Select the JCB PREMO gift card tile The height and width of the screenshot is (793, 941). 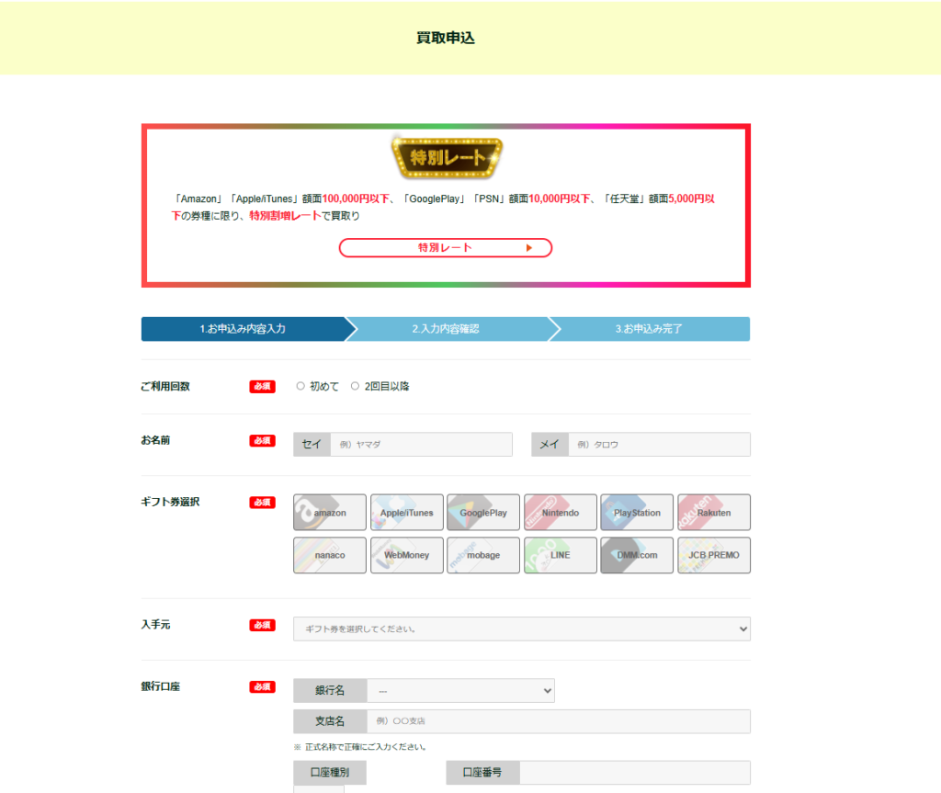(714, 555)
